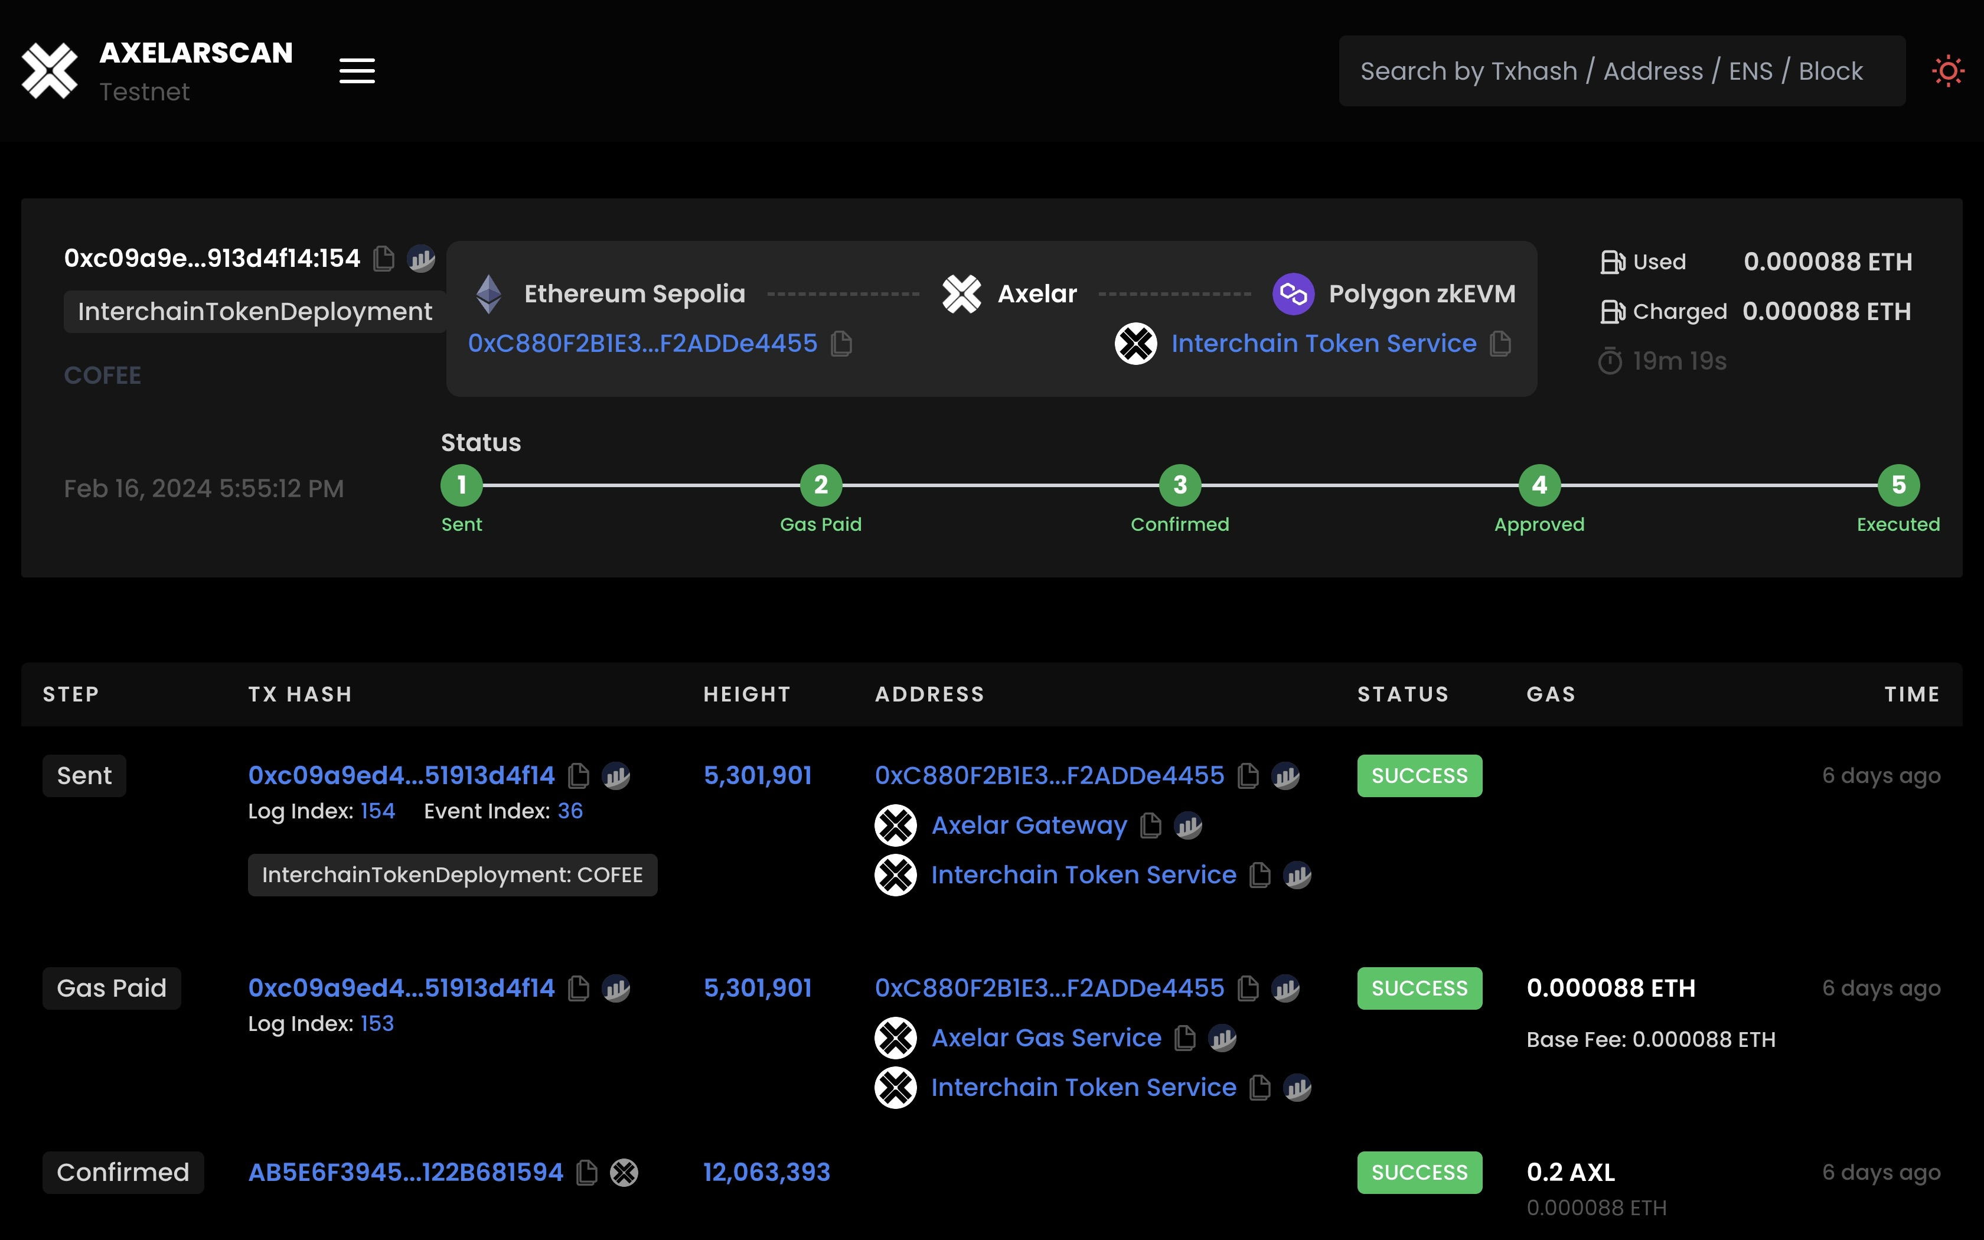The width and height of the screenshot is (1984, 1240).
Task: Open block height 12,063,393
Action: (x=766, y=1172)
